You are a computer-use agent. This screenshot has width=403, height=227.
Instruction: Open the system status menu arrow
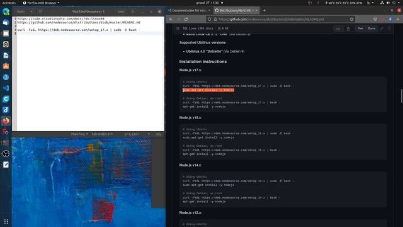click(398, 3)
